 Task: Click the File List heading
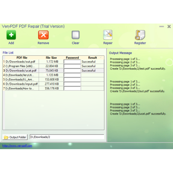[8, 53]
